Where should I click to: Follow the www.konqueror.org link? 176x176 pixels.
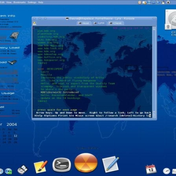click(x=51, y=60)
